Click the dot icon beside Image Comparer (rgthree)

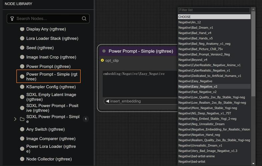(x=22, y=139)
